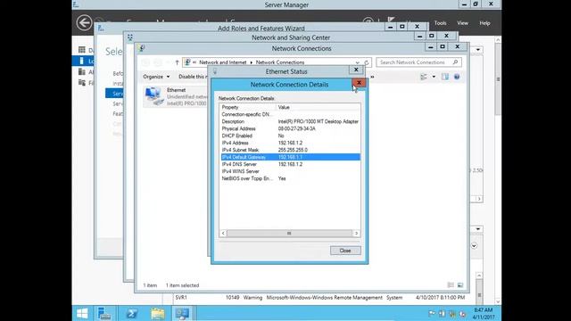571x321 pixels.
Task: Click the SVR1 event row in Server Manager
Action: pos(320,298)
